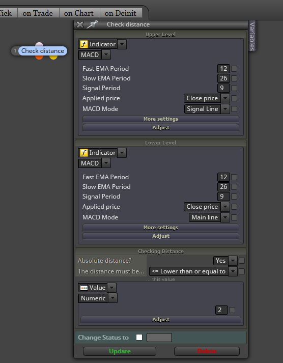283x363 pixels.
Task: Click the function icon in Upper Level Indicator
Action: point(84,44)
